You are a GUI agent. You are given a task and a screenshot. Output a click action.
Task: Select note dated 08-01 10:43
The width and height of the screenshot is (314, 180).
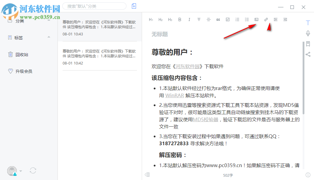pos(99,27)
